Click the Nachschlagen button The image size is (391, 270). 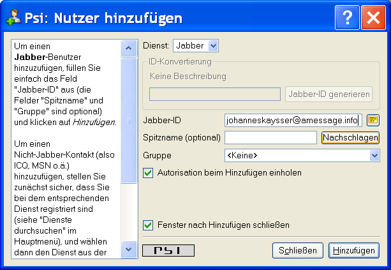coord(350,138)
